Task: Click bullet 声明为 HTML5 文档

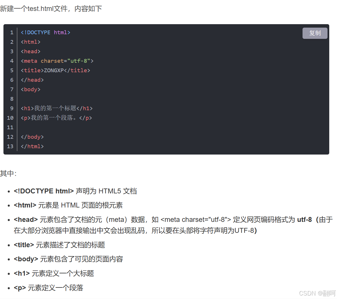Action: point(75,191)
